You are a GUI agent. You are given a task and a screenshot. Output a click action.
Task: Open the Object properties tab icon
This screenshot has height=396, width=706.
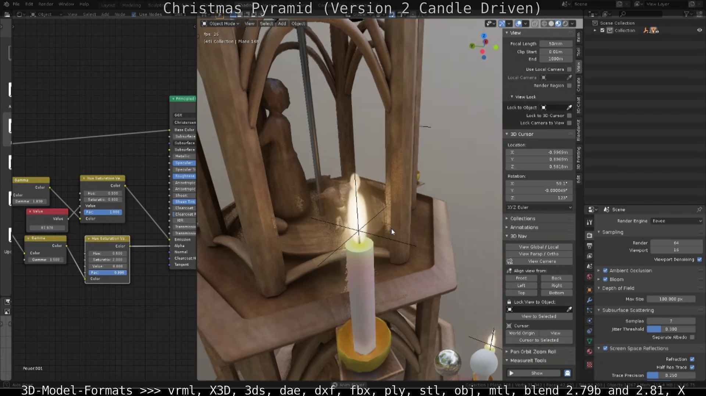click(589, 290)
